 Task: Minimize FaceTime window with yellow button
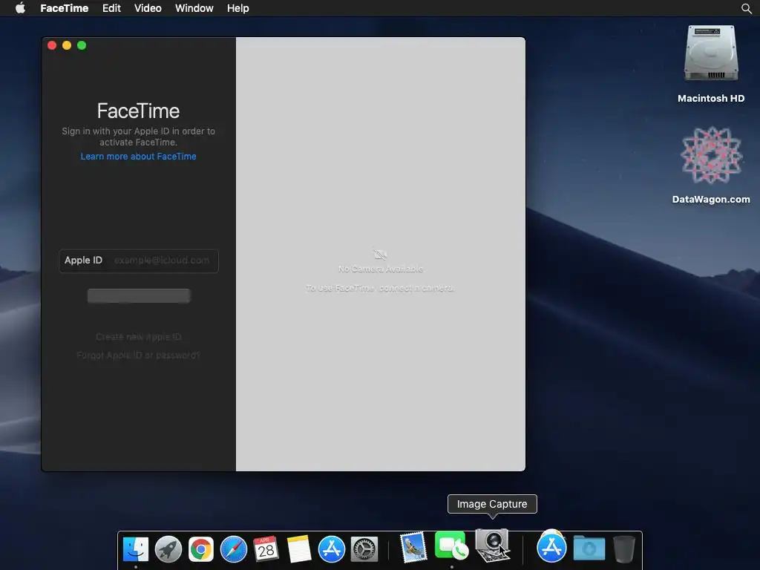[x=67, y=45]
